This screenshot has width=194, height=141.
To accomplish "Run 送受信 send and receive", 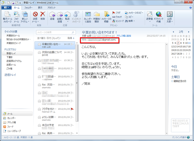I will coord(150,17).
